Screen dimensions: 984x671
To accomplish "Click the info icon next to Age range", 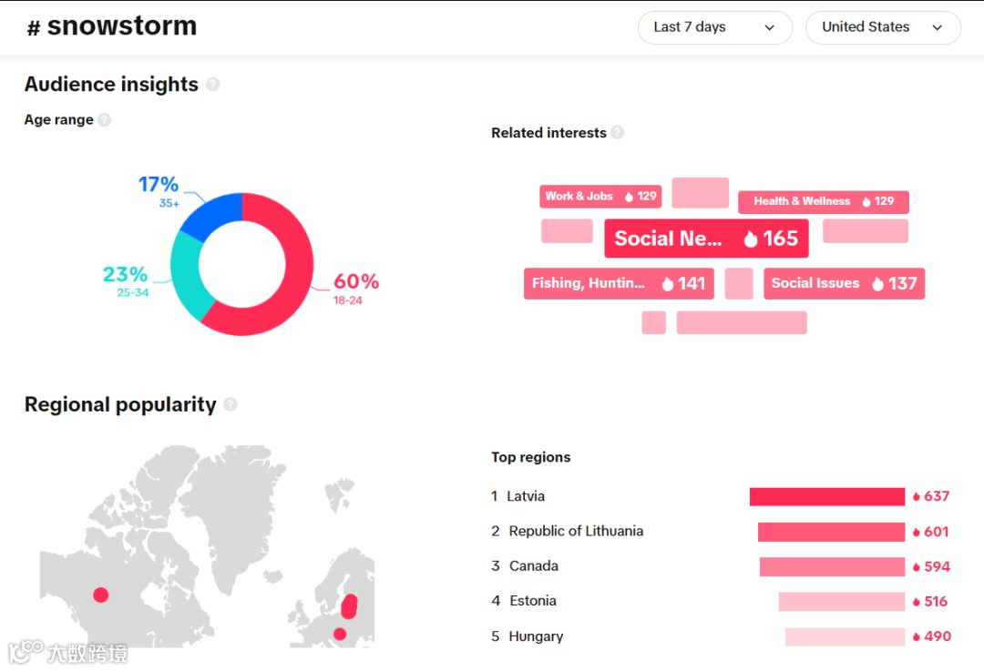I will (104, 120).
